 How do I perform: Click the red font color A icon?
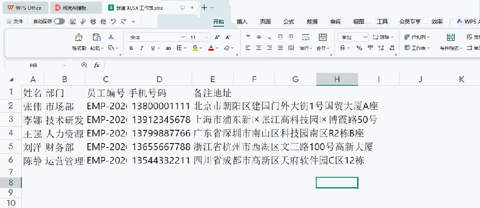point(211,48)
